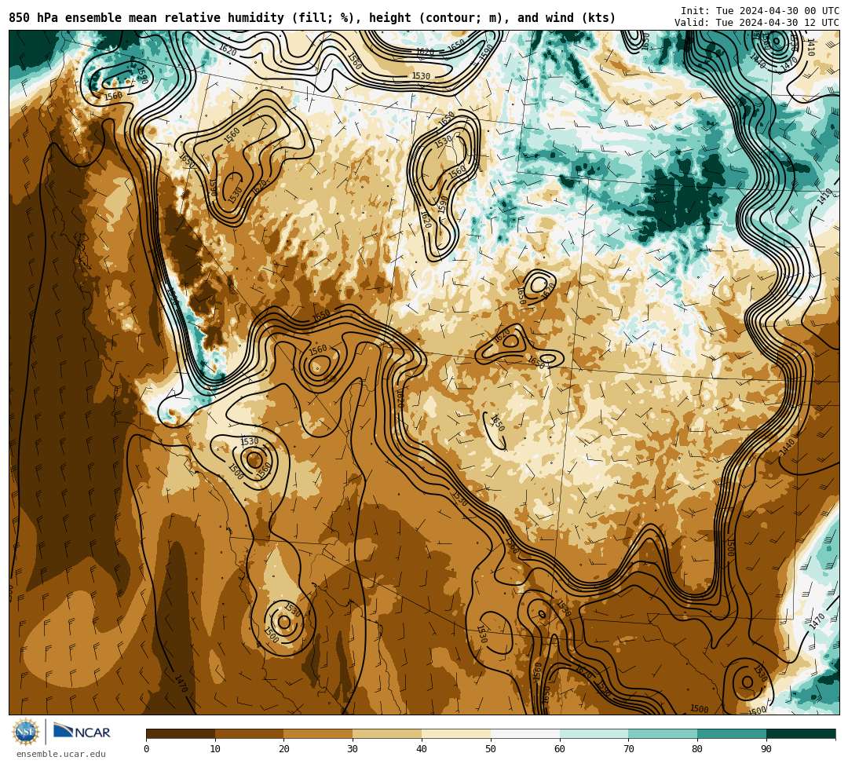Click the NCAR logo
Viewport: 848px width, 764px height.
coord(82,731)
